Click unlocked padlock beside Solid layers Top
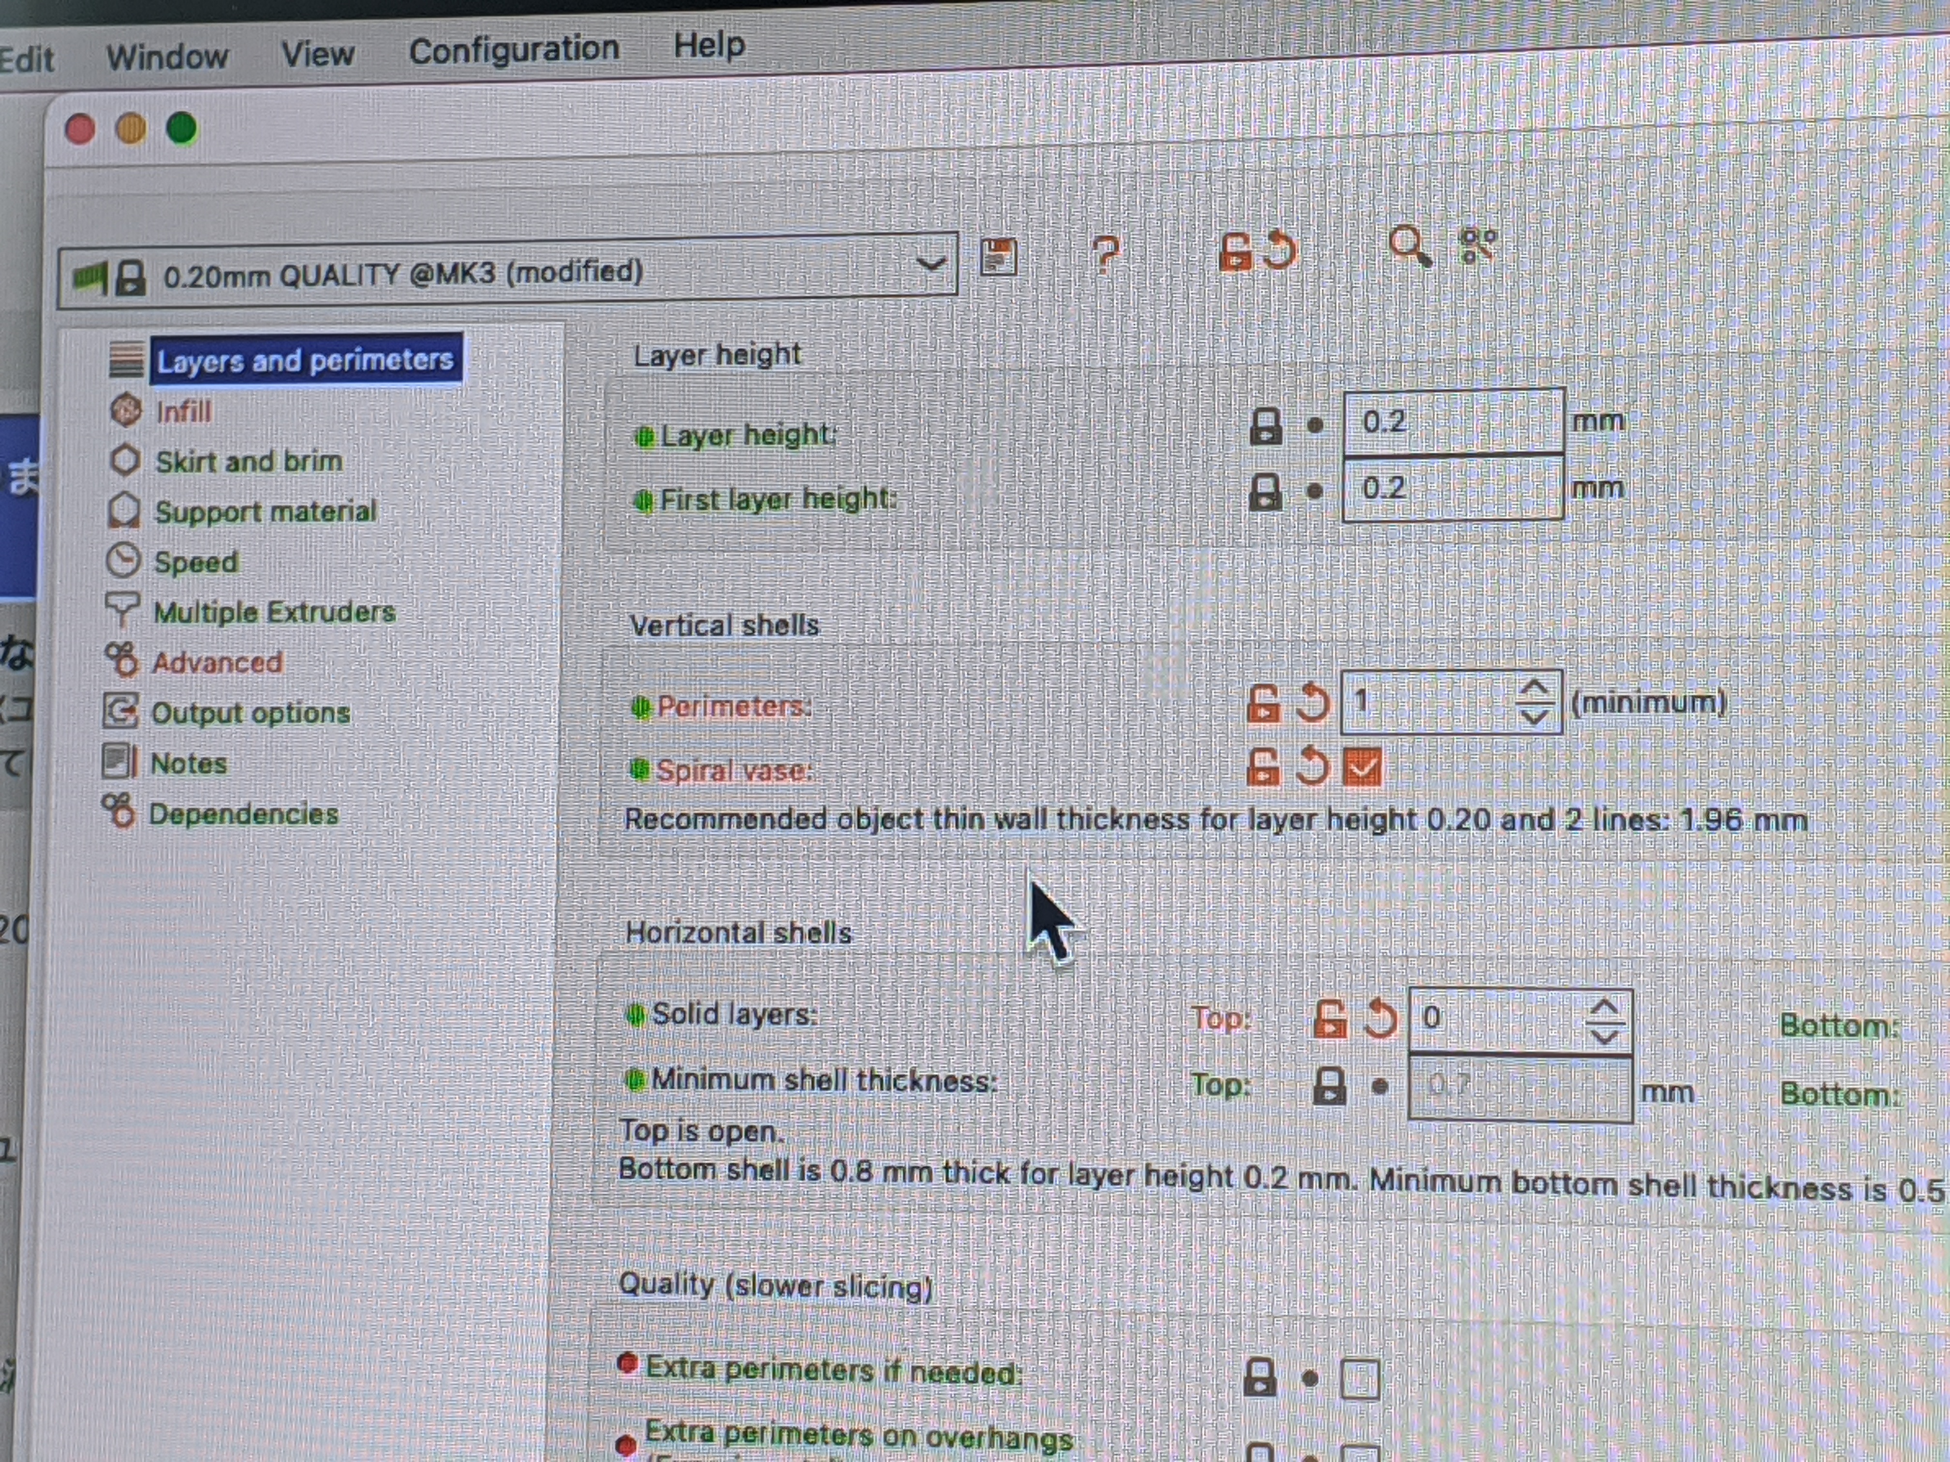Viewport: 1950px width, 1462px height. coord(1330,1019)
